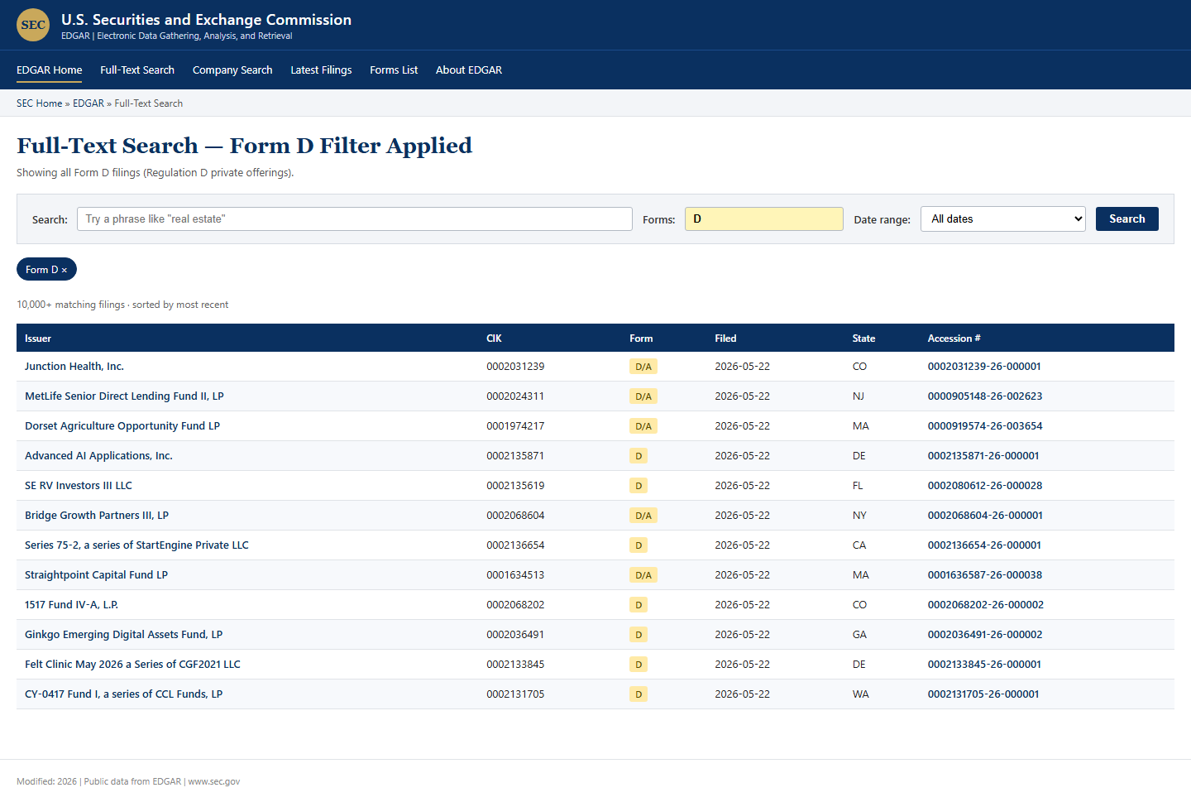Open CY-0417 Fund I CCL Funds issuer

(123, 694)
